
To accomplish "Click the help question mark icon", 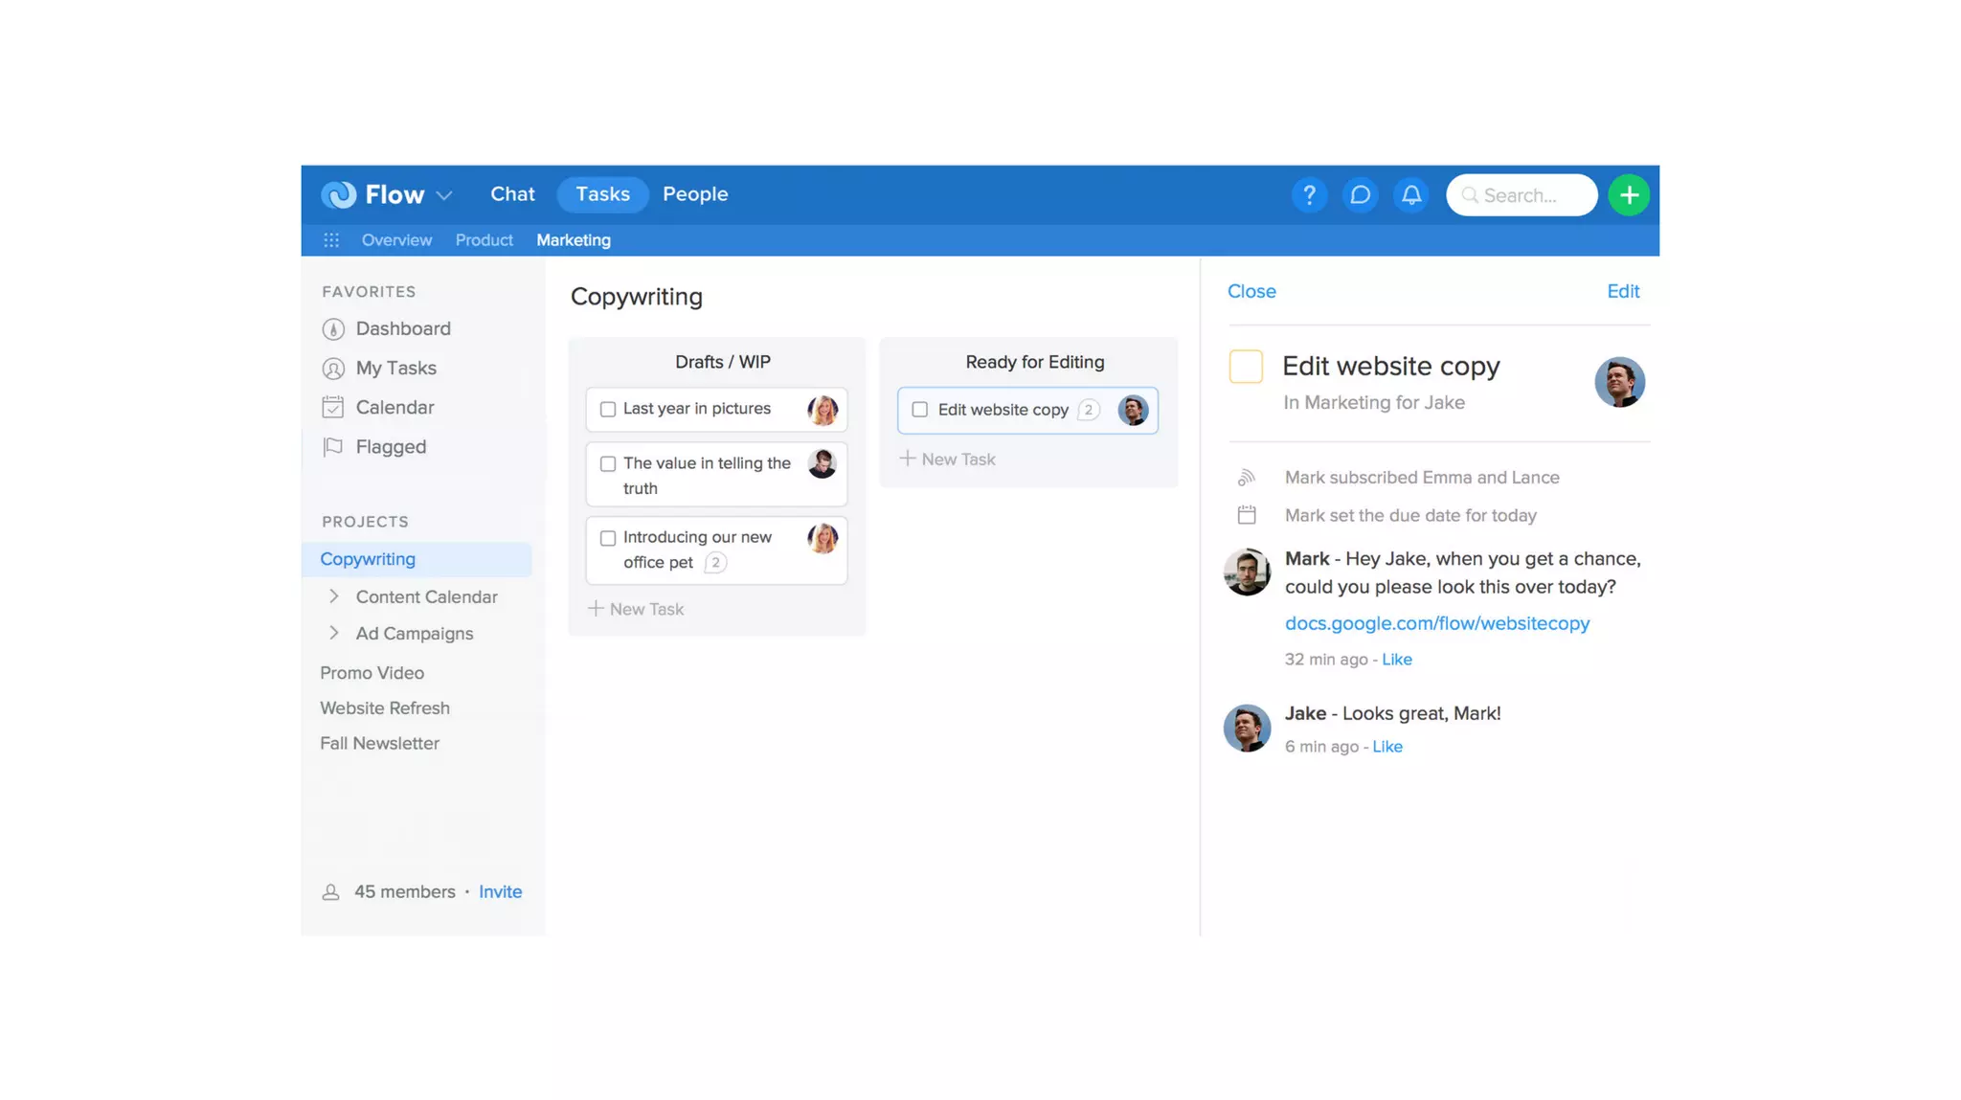I will 1309,195.
